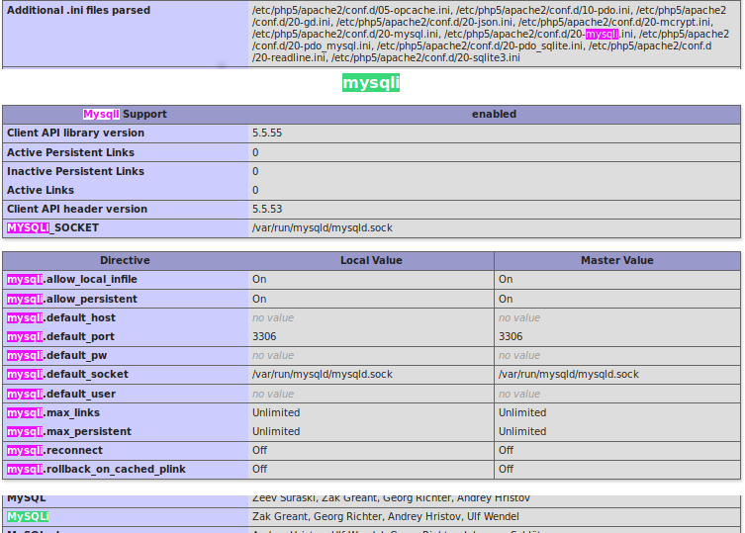Select mysqli.reconnect directive
The width and height of the screenshot is (745, 533).
(54, 450)
